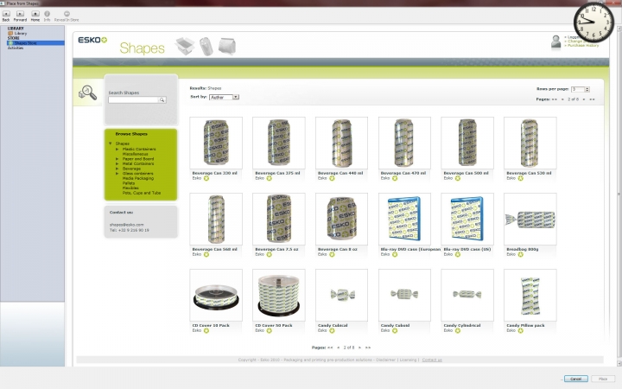Click the Contact us footer link

432,359
